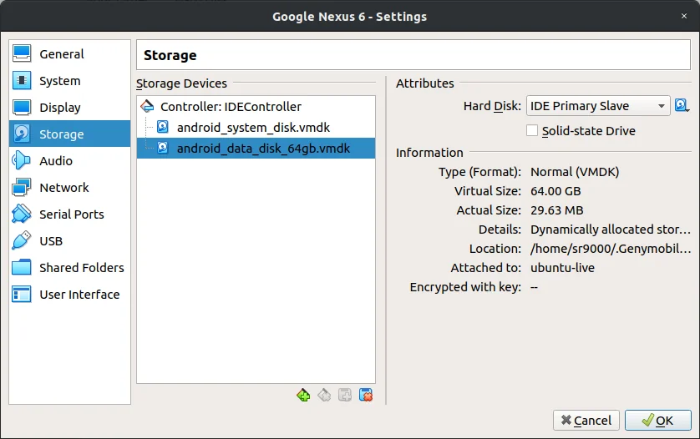Select android_system_disk.vmdk in storage tree
The image size is (700, 439).
click(256, 128)
